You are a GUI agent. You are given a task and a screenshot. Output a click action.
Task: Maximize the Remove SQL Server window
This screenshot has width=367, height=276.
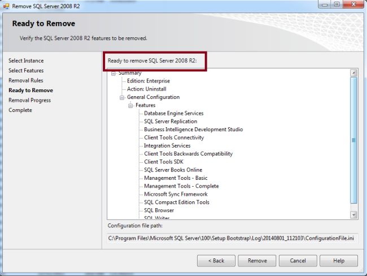coord(337,4)
